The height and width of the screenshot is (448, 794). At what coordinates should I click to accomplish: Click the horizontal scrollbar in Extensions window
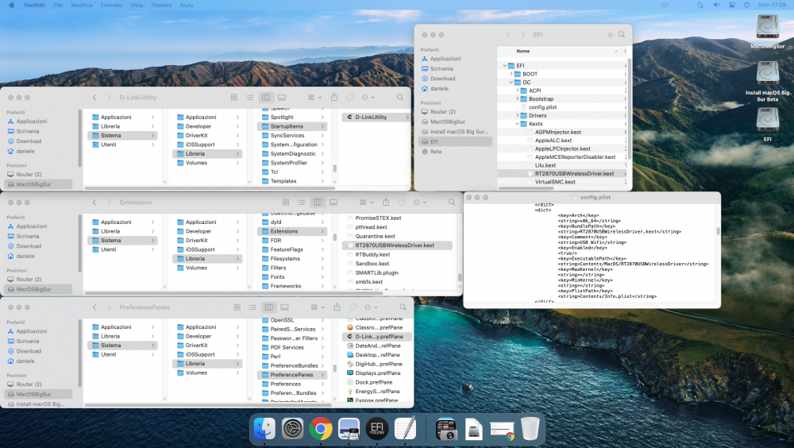(233, 293)
